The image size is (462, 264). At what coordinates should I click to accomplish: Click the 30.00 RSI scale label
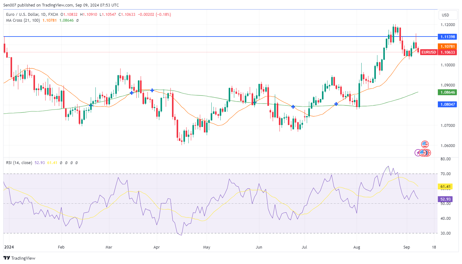click(446, 233)
